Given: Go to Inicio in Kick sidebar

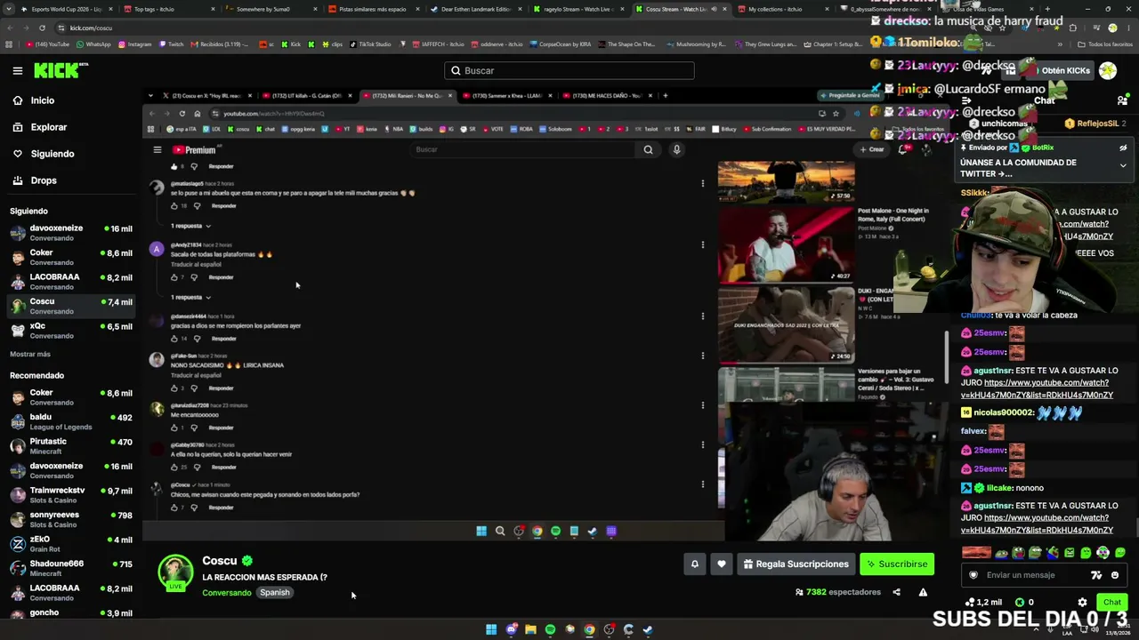Looking at the screenshot, I should pos(43,100).
